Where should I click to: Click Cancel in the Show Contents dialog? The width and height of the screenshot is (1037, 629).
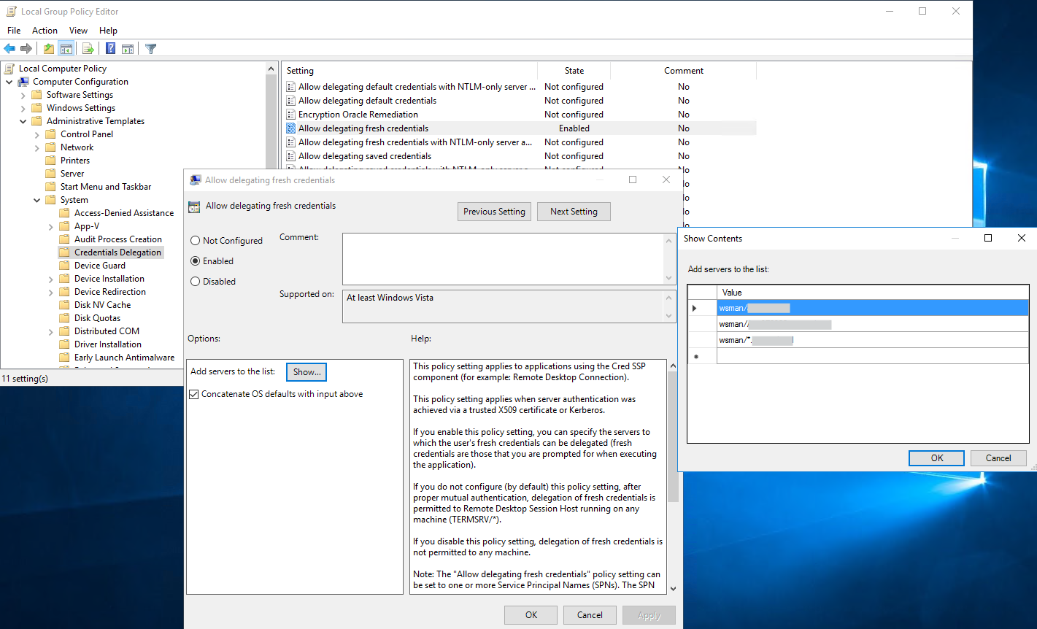tap(998, 458)
